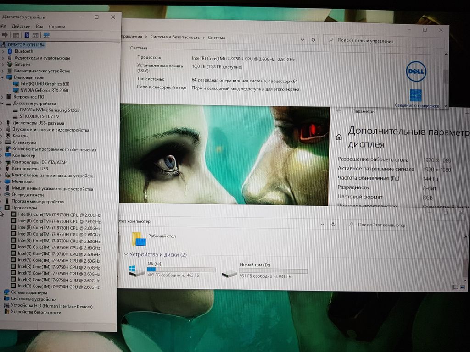Select Контроллеры запоминающих устройств node

pyautogui.click(x=52, y=176)
